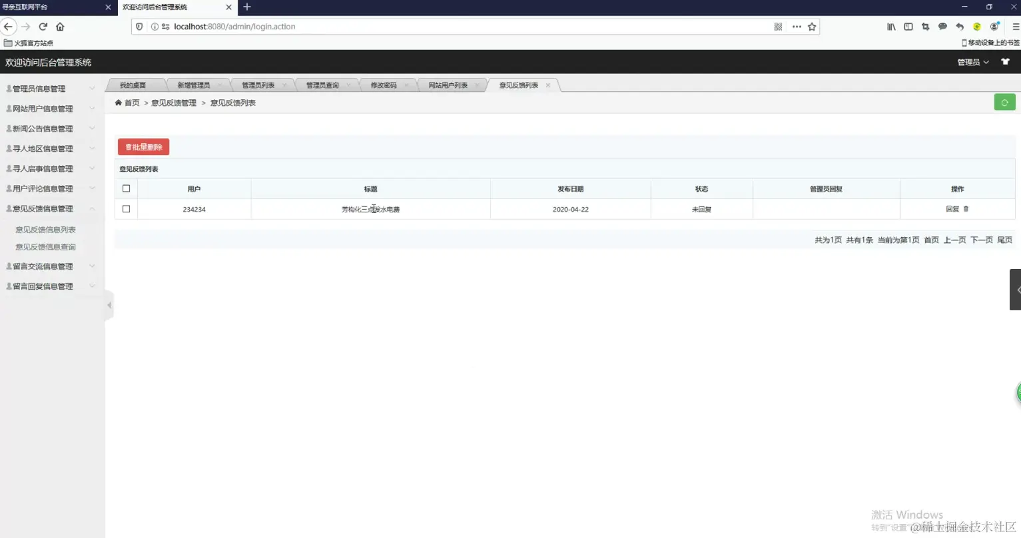Click the browser forward arrow

(26, 27)
